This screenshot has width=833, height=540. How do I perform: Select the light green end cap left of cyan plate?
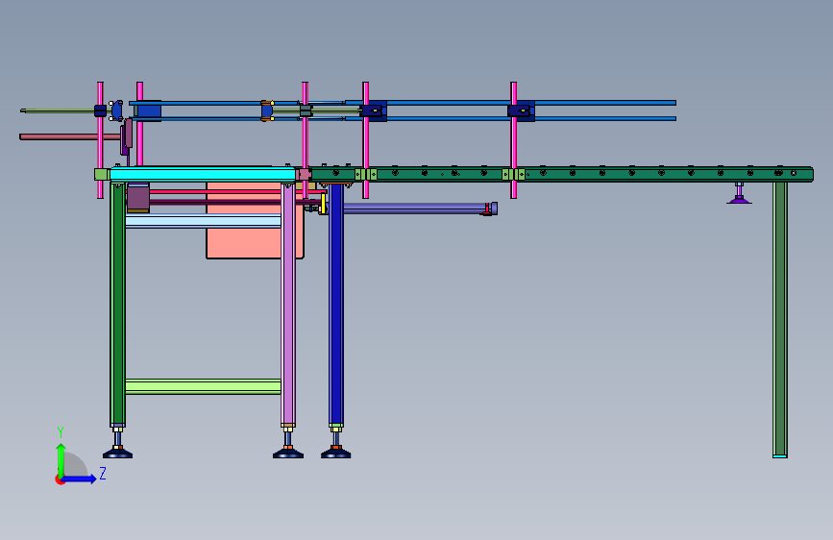coord(102,174)
